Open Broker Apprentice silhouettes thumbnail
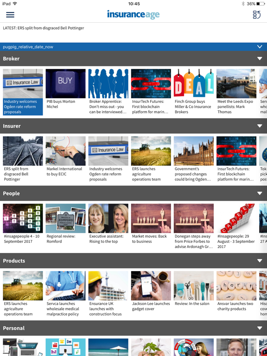The width and height of the screenshot is (267, 356). pos(108,83)
